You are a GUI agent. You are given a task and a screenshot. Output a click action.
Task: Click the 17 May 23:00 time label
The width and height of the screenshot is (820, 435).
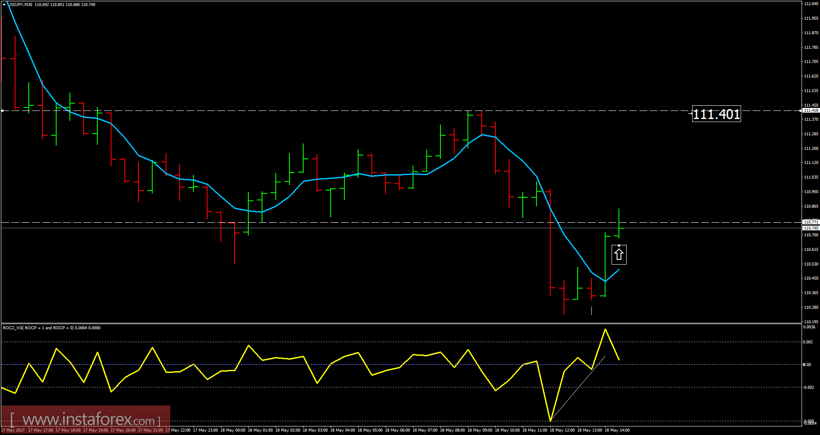click(x=205, y=430)
